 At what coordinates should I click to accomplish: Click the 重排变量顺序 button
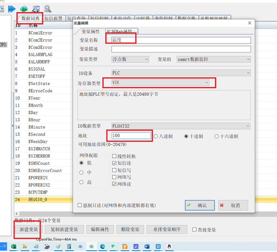coord(167,229)
